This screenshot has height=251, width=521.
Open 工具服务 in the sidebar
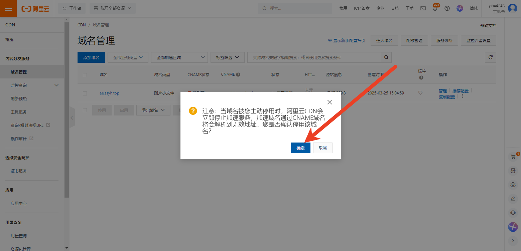tap(19, 112)
